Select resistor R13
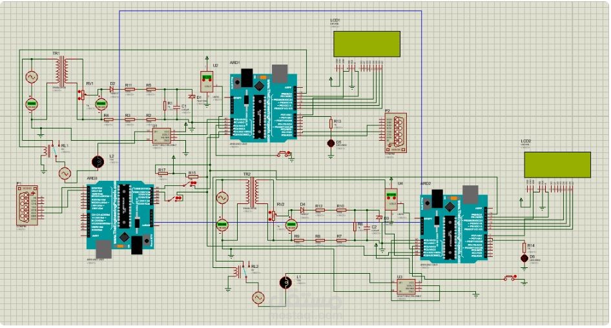 [331, 123]
